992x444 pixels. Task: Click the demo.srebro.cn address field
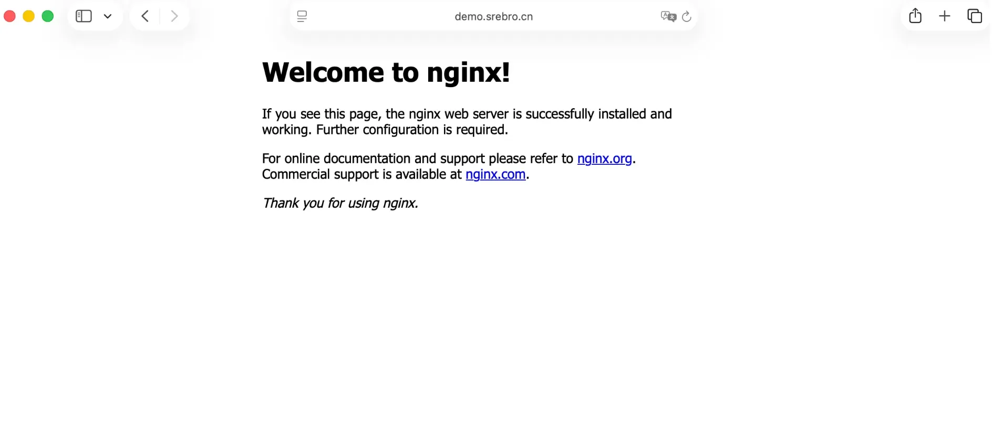click(x=493, y=16)
